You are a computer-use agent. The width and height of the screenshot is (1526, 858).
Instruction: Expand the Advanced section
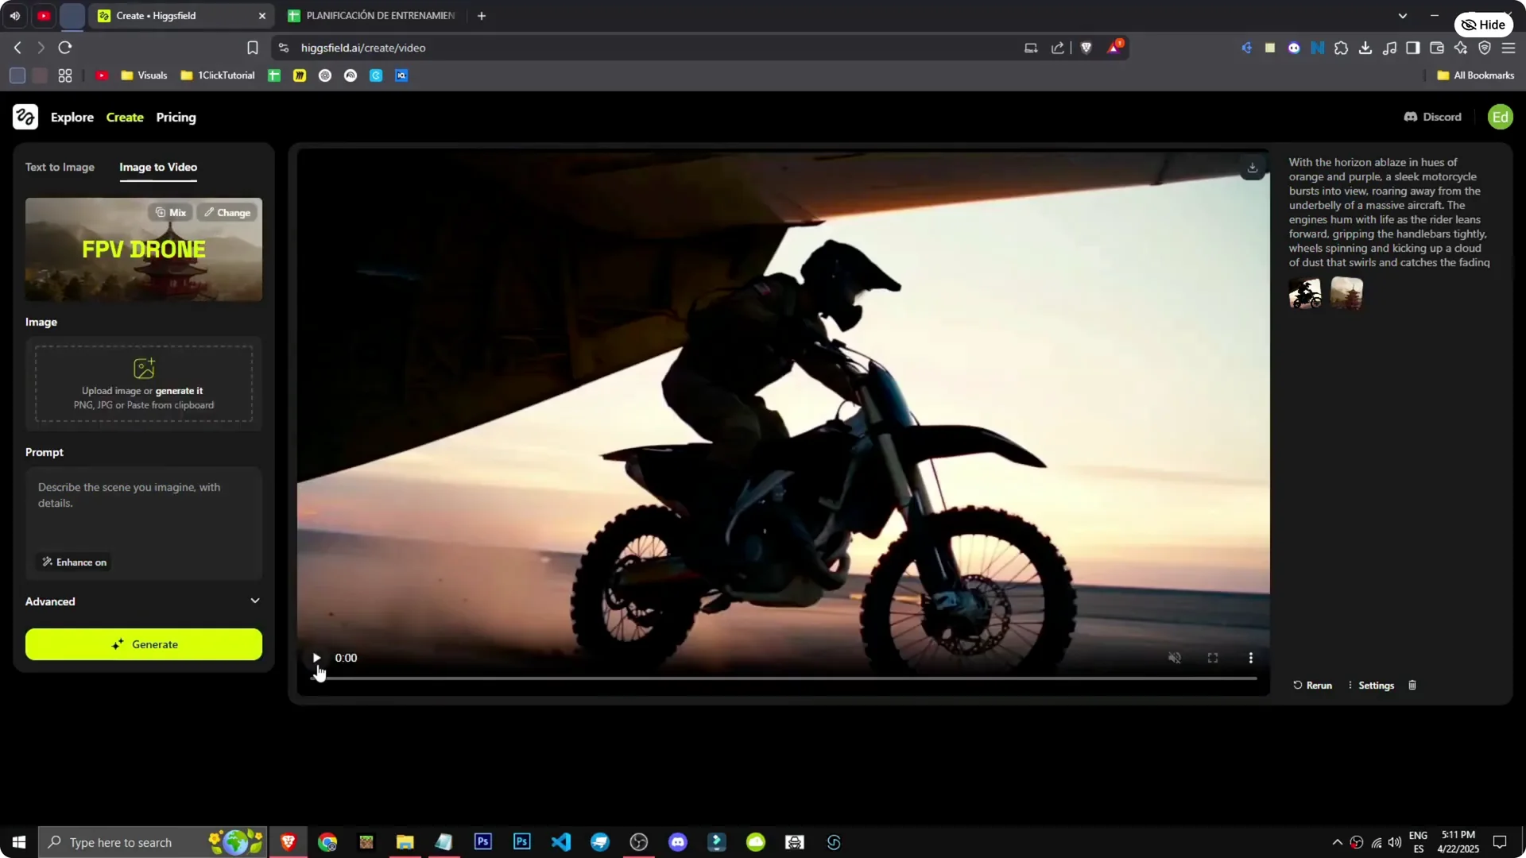click(143, 601)
